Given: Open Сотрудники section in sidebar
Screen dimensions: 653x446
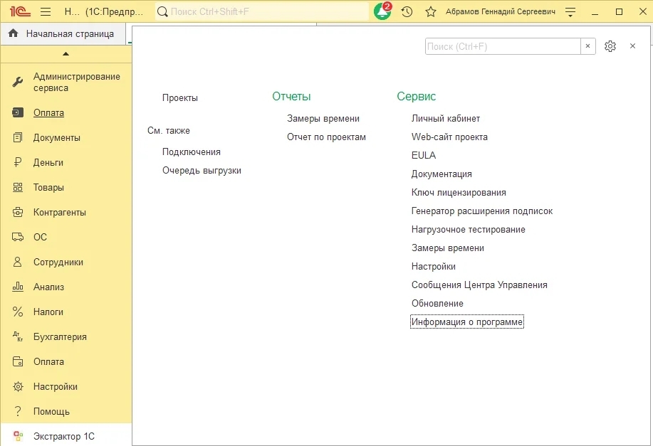Looking at the screenshot, I should point(58,262).
